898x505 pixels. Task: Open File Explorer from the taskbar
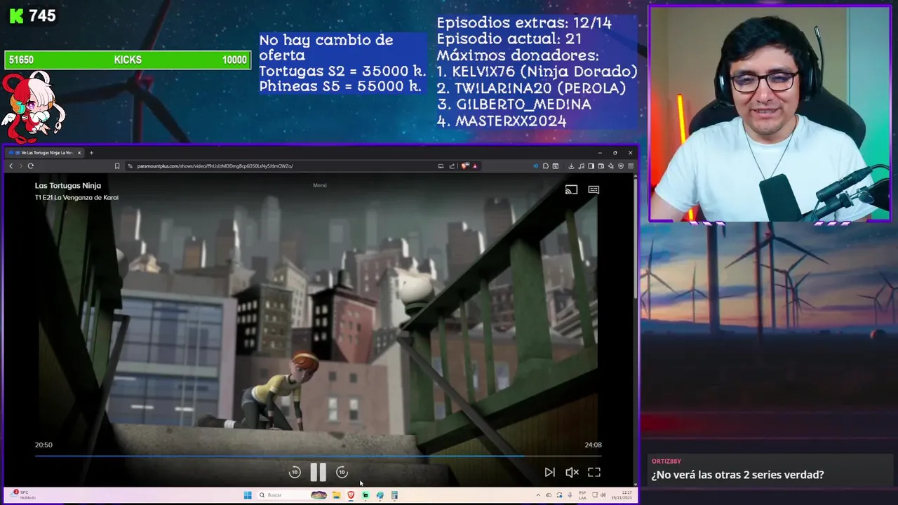[336, 495]
